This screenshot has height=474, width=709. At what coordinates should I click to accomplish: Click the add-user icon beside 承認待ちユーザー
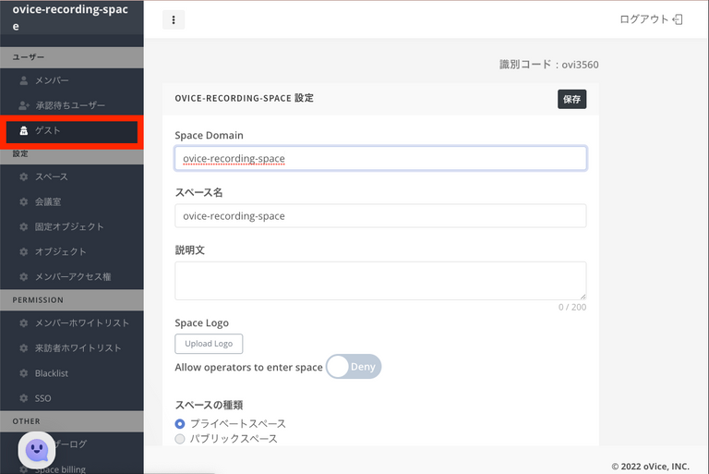pos(24,105)
